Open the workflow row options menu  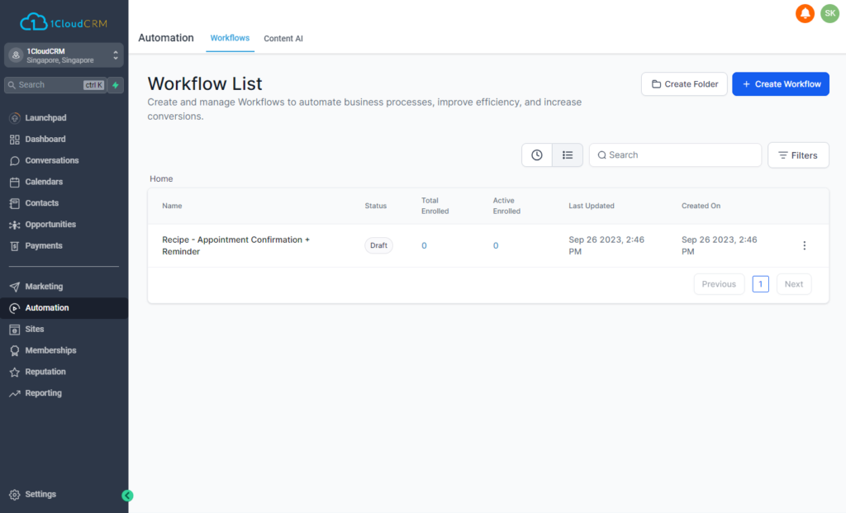point(804,245)
